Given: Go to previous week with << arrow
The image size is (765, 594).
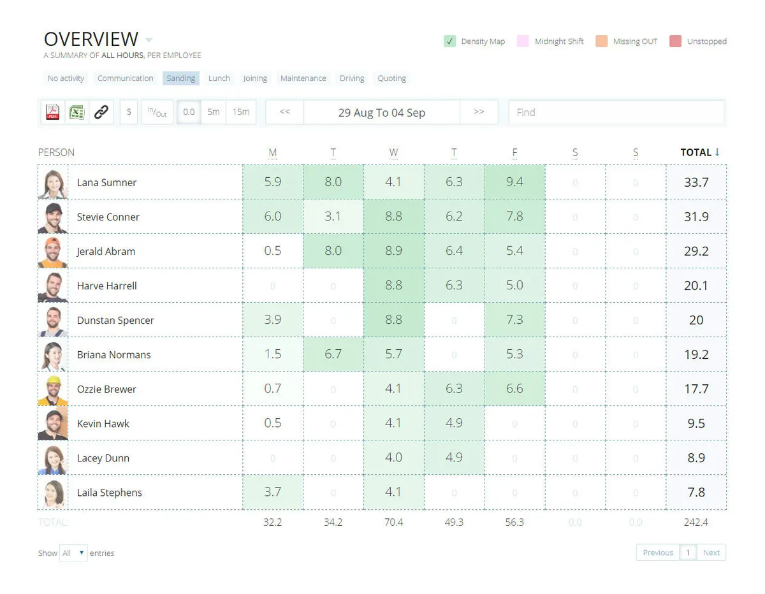Looking at the screenshot, I should [x=285, y=112].
